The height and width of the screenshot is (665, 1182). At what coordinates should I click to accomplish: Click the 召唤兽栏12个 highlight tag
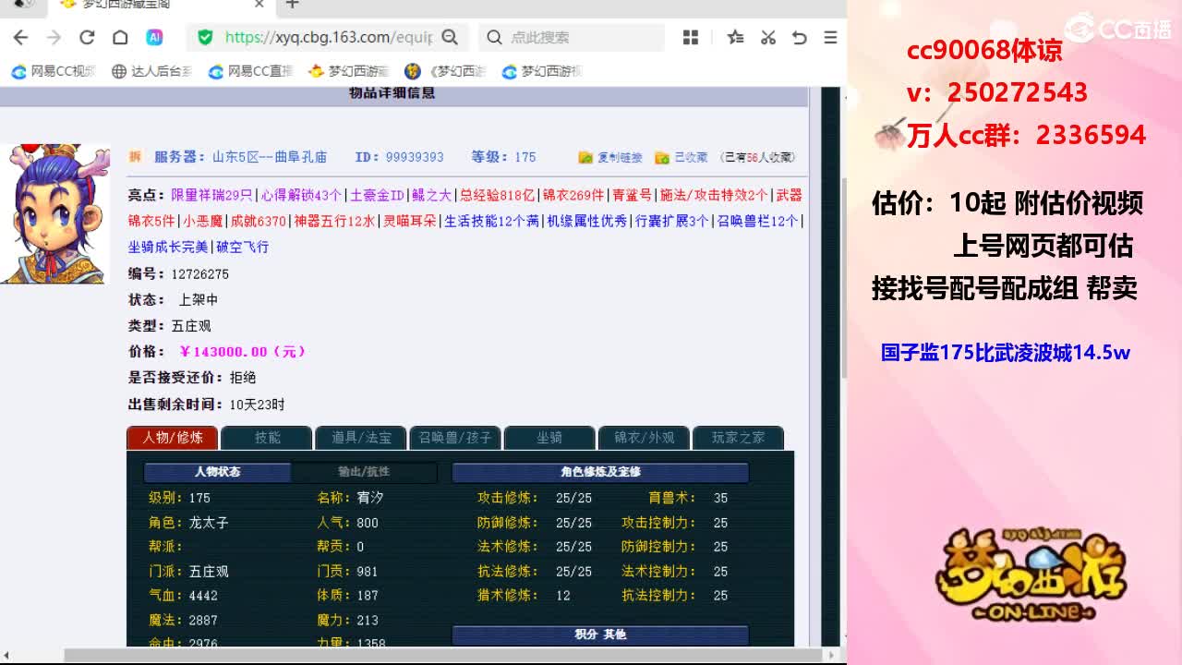click(757, 221)
